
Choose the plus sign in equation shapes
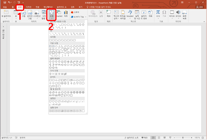[50, 74]
